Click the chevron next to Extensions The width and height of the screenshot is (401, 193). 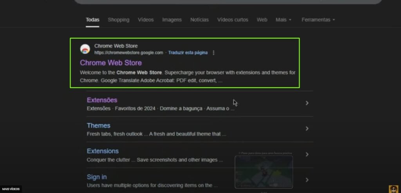coord(307,154)
